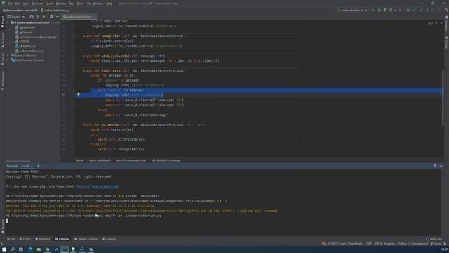Open the Git menu
This screenshot has height=253, width=449.
pyautogui.click(x=88, y=4)
